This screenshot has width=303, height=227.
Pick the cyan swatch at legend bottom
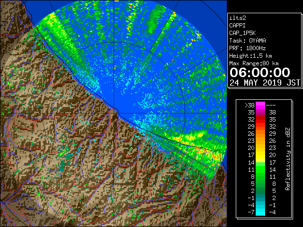pos(260,212)
